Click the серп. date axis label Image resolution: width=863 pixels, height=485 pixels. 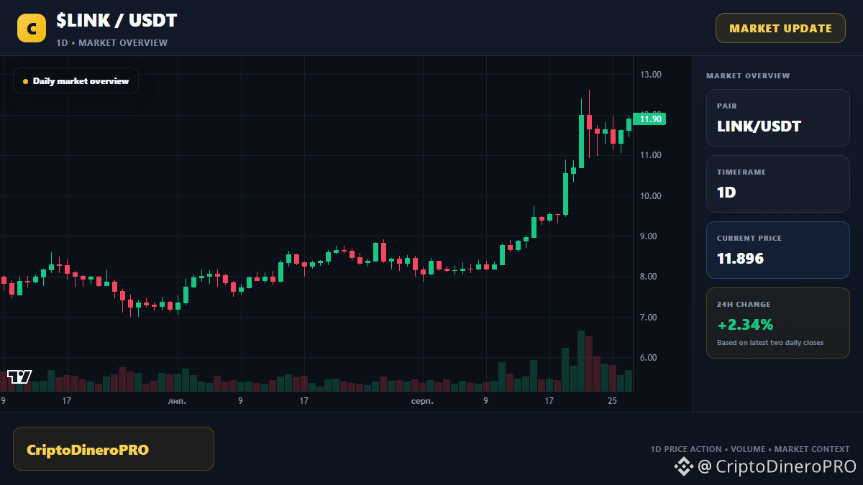point(422,401)
